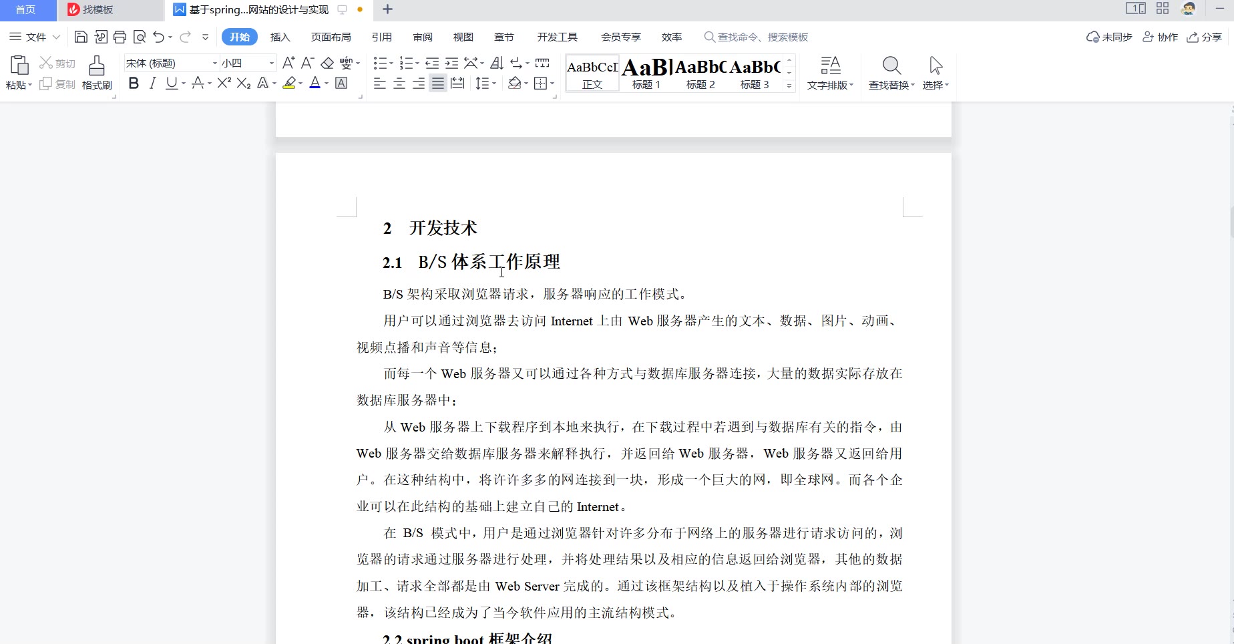Cut selection with 剪切
1234x644 pixels.
(57, 63)
